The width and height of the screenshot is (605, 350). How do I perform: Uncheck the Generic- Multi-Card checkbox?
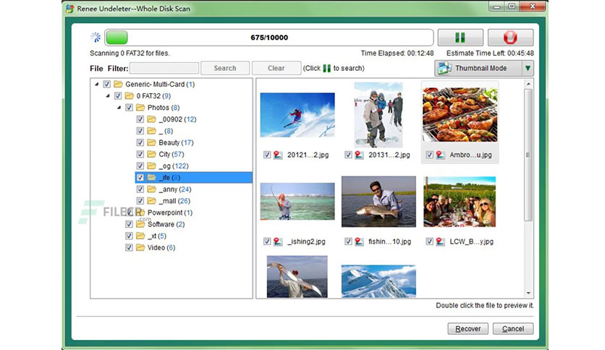(x=107, y=84)
